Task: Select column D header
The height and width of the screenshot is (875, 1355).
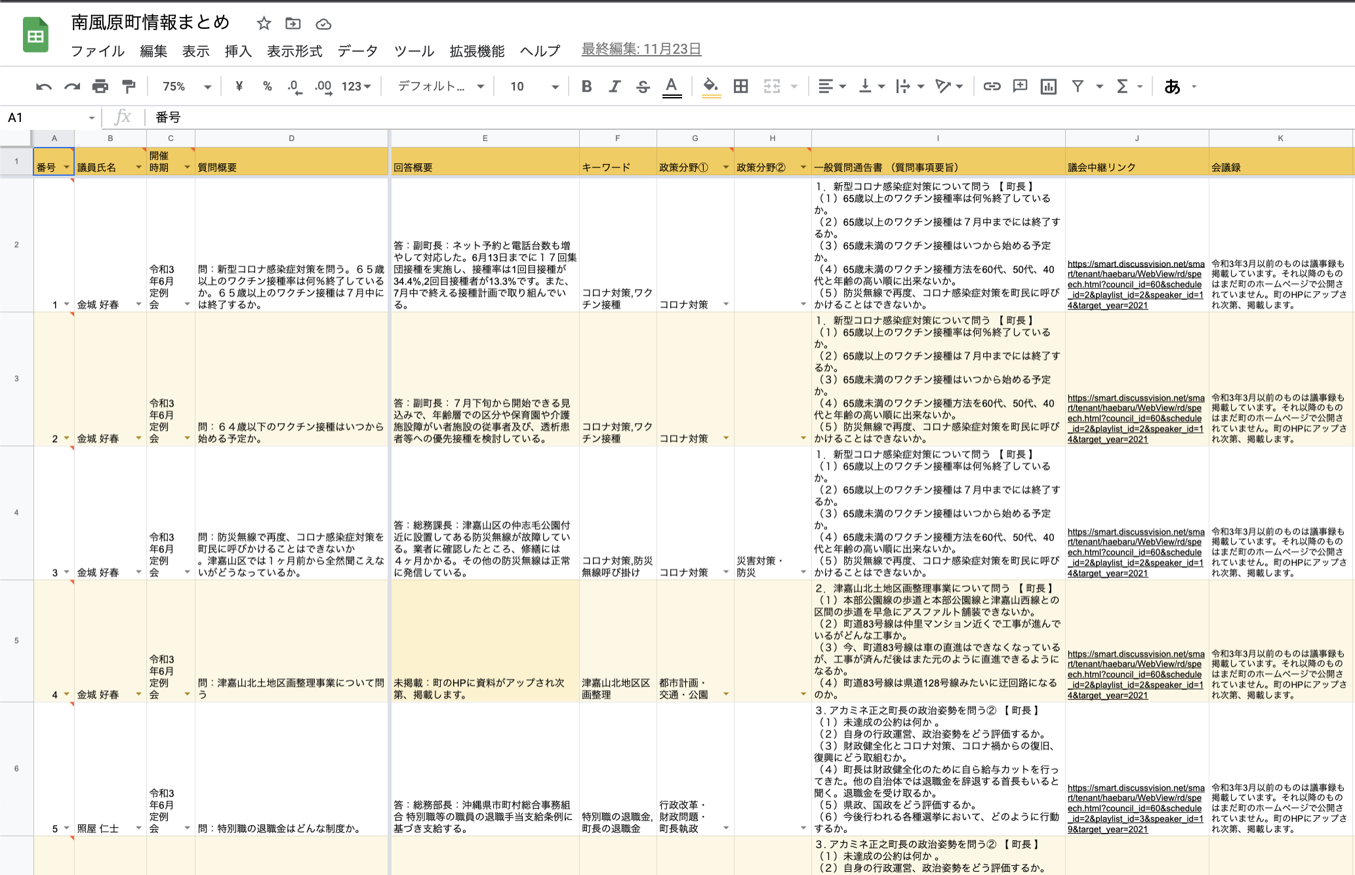Action: tap(291, 138)
